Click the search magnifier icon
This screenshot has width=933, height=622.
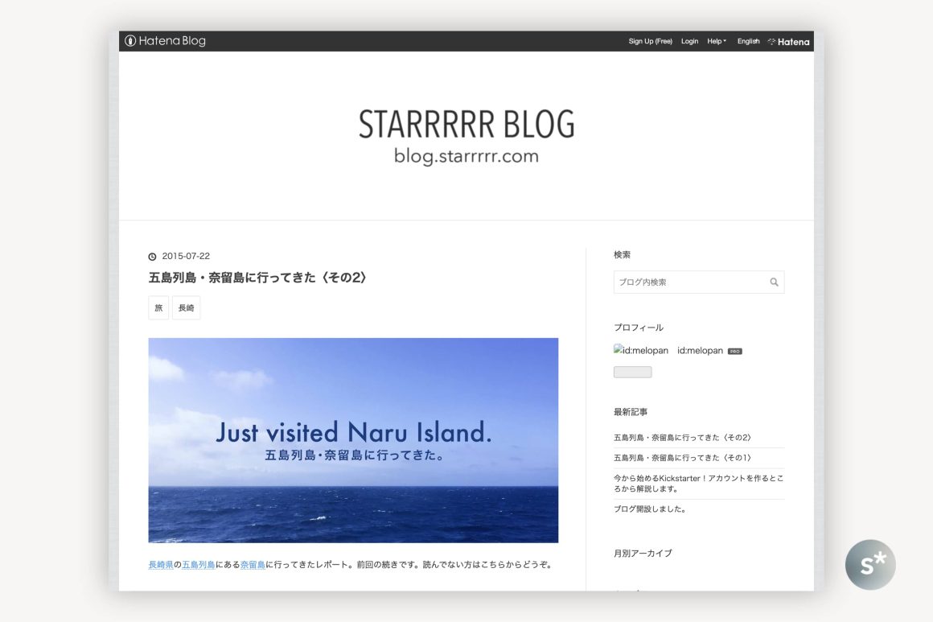tap(774, 282)
